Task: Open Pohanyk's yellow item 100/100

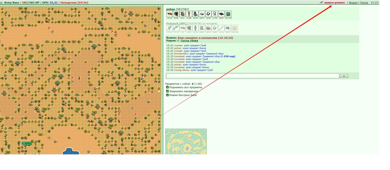Action: pyautogui.click(x=235, y=28)
